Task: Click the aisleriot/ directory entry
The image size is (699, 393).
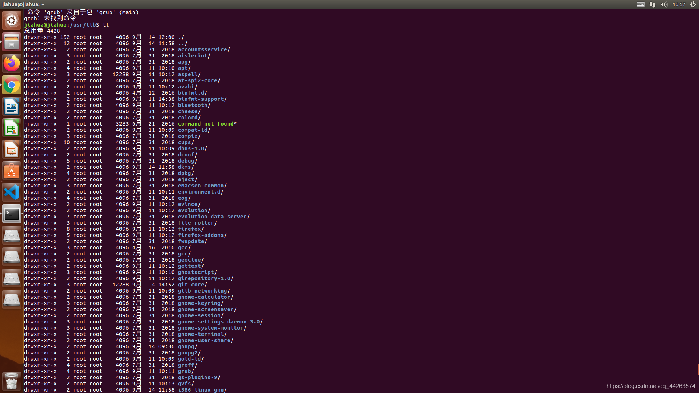Action: pos(194,56)
